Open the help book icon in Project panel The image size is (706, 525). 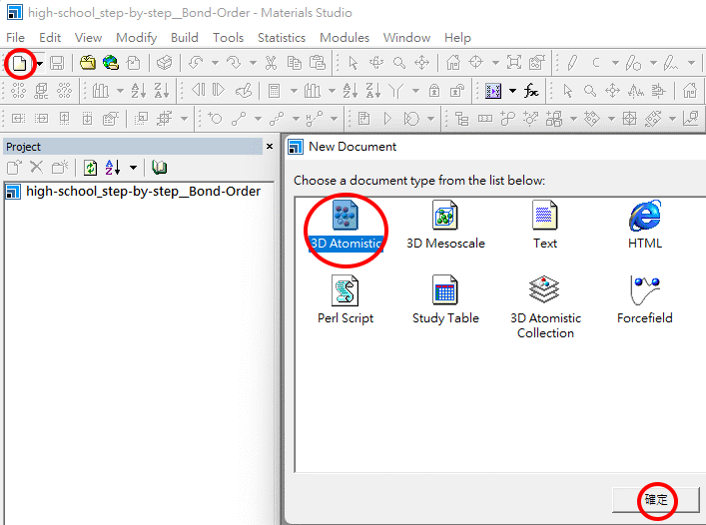(160, 168)
